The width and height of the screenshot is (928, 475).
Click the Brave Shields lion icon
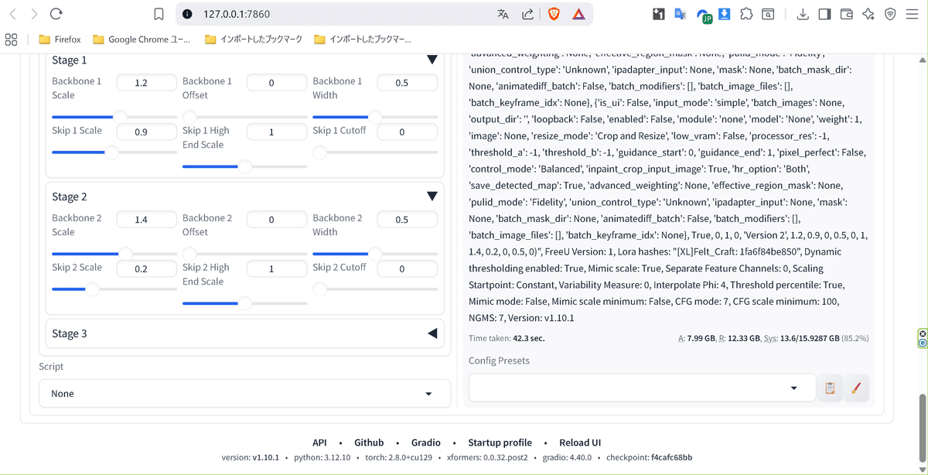pos(554,13)
